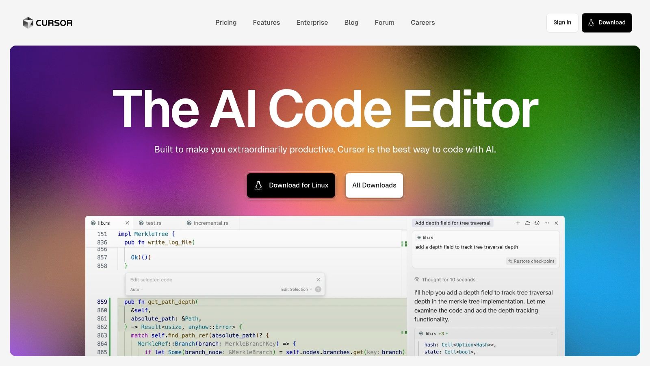Click the 'Ok(())' code on line 857
Screen dimensions: 650x366
pyautogui.click(x=141, y=257)
